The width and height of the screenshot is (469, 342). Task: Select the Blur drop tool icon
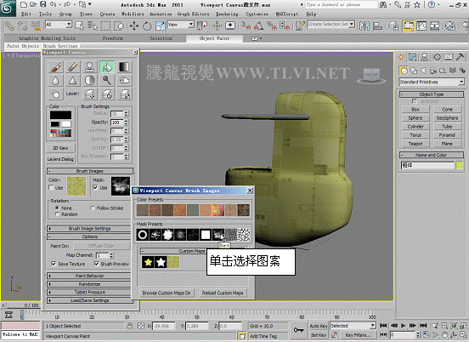coord(55,80)
